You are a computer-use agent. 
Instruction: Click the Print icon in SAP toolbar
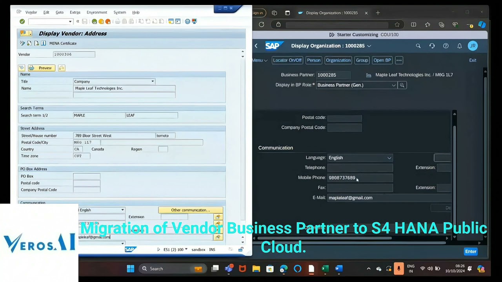tap(117, 21)
